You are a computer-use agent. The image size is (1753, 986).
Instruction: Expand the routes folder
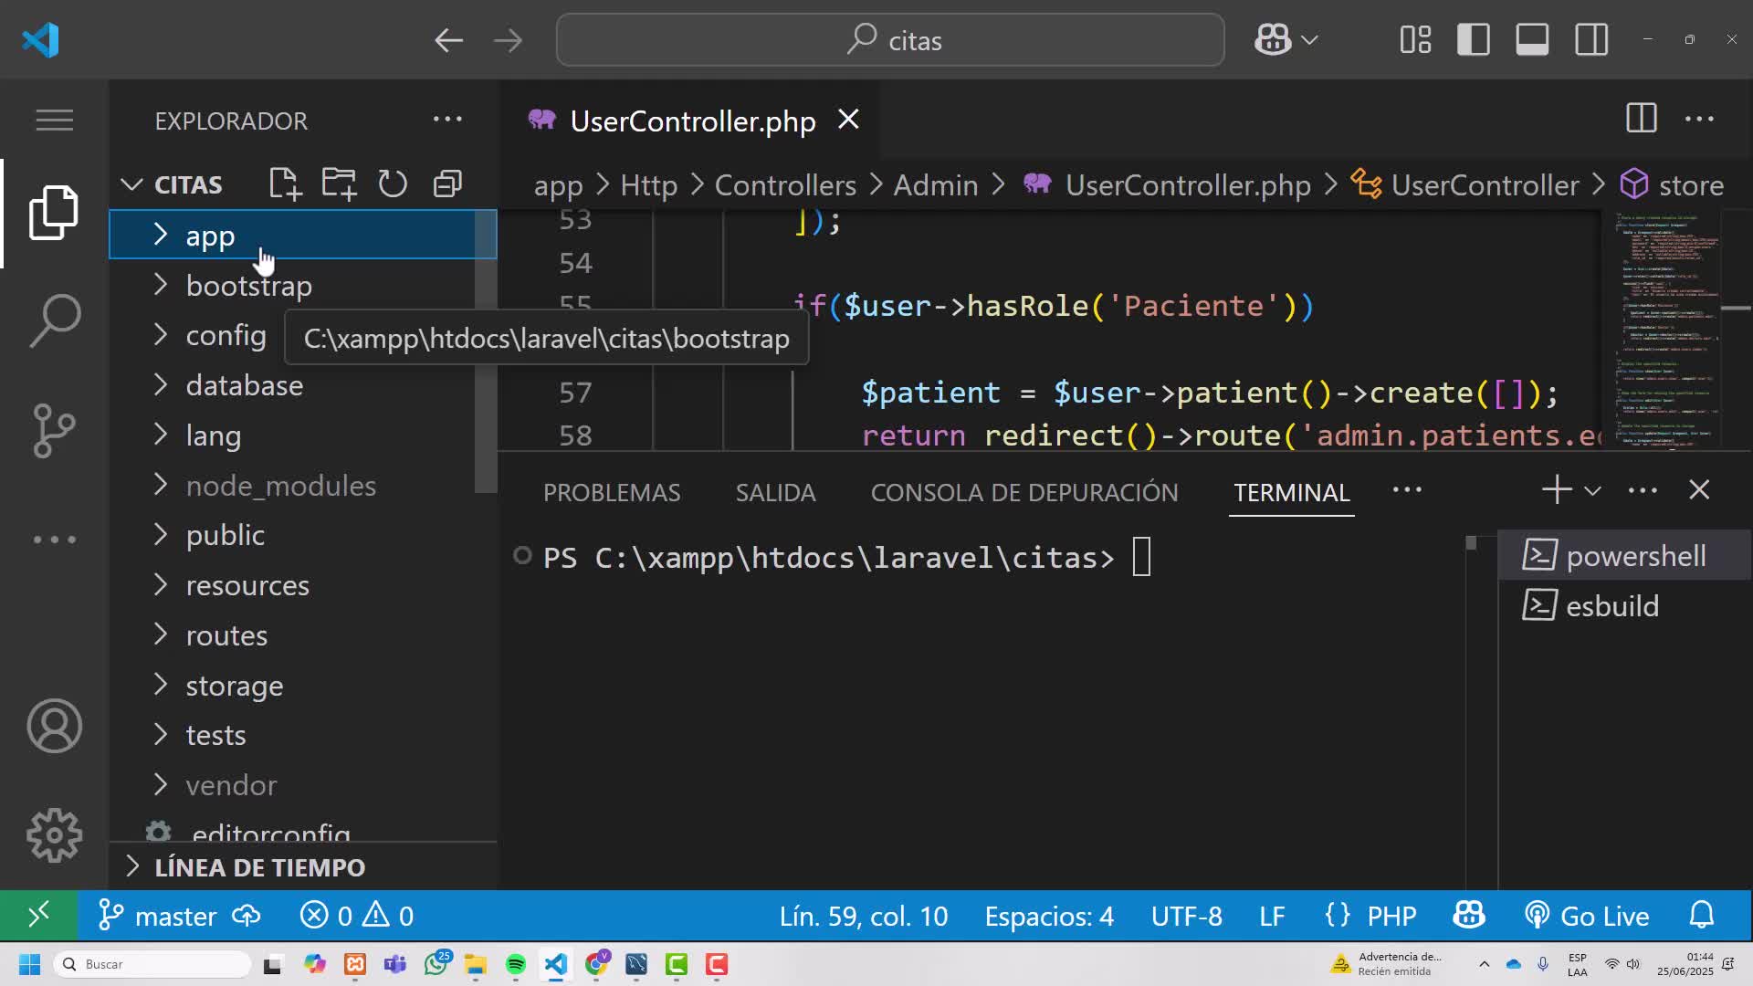[x=302, y=635]
